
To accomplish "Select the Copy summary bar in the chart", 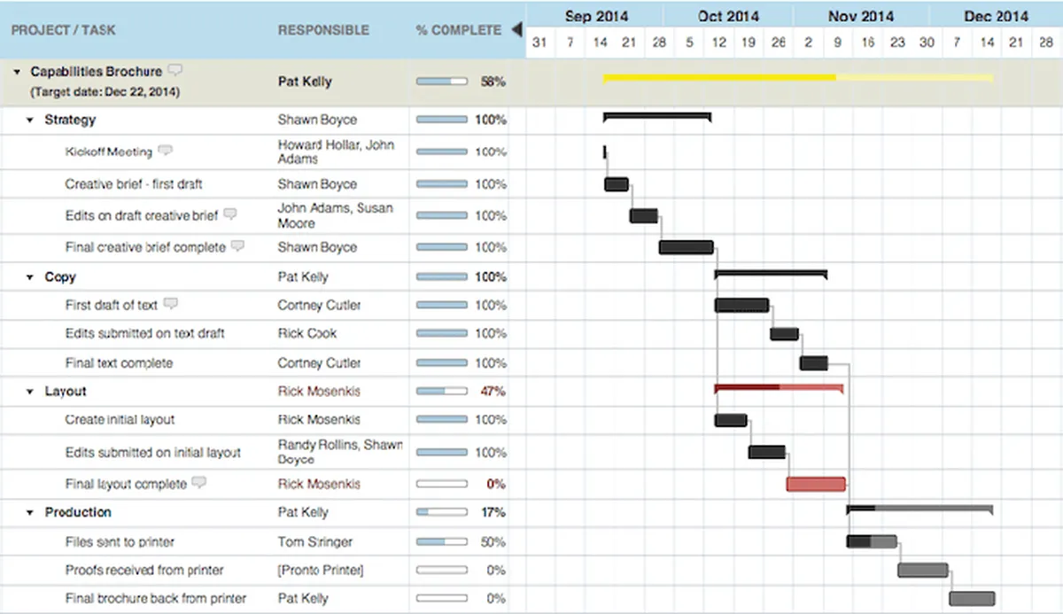I will (x=771, y=274).
